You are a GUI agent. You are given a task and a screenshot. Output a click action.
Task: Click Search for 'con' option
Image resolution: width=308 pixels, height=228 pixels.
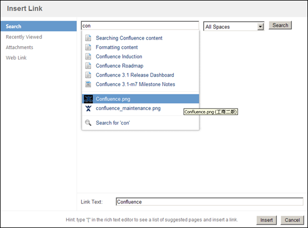coord(140,123)
